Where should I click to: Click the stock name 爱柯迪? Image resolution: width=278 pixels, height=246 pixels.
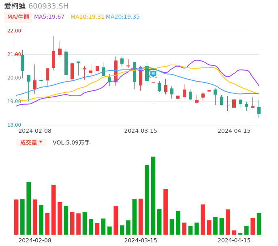[15, 6]
